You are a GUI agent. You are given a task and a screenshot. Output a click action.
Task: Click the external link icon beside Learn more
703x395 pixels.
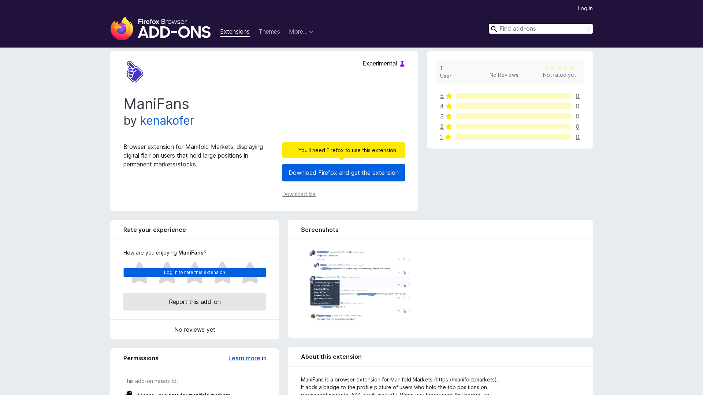[264, 358]
